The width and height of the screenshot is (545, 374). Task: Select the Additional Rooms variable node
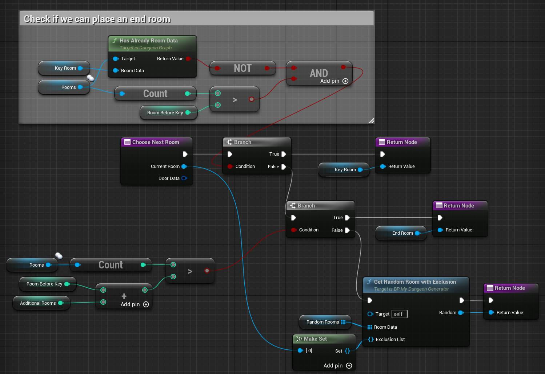pyautogui.click(x=38, y=303)
